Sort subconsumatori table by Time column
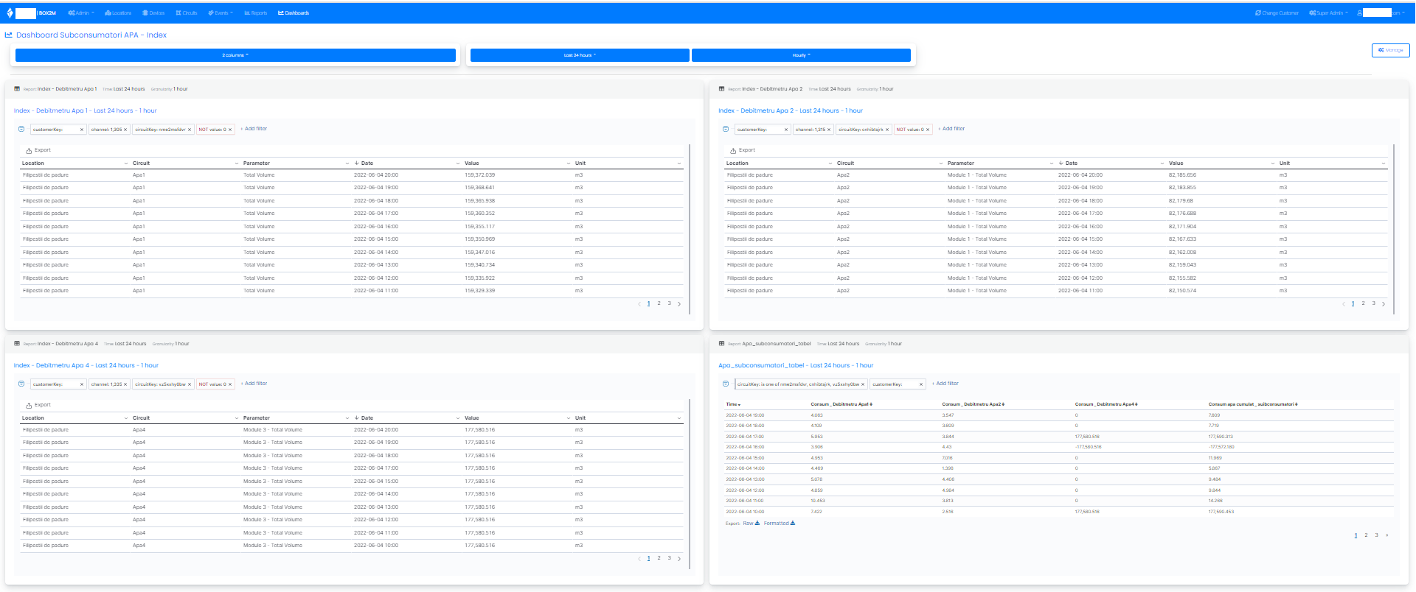This screenshot has width=1416, height=592. [733, 404]
